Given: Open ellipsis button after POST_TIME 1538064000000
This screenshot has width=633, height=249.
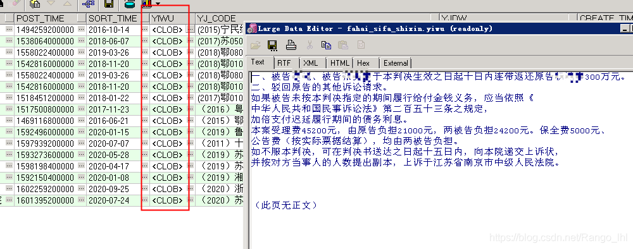Looking at the screenshot, I should tap(82, 41).
